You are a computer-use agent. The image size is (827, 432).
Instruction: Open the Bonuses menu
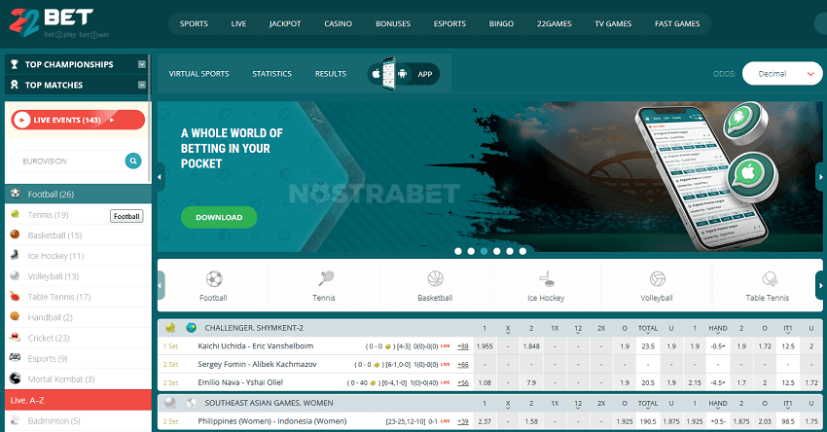393,23
